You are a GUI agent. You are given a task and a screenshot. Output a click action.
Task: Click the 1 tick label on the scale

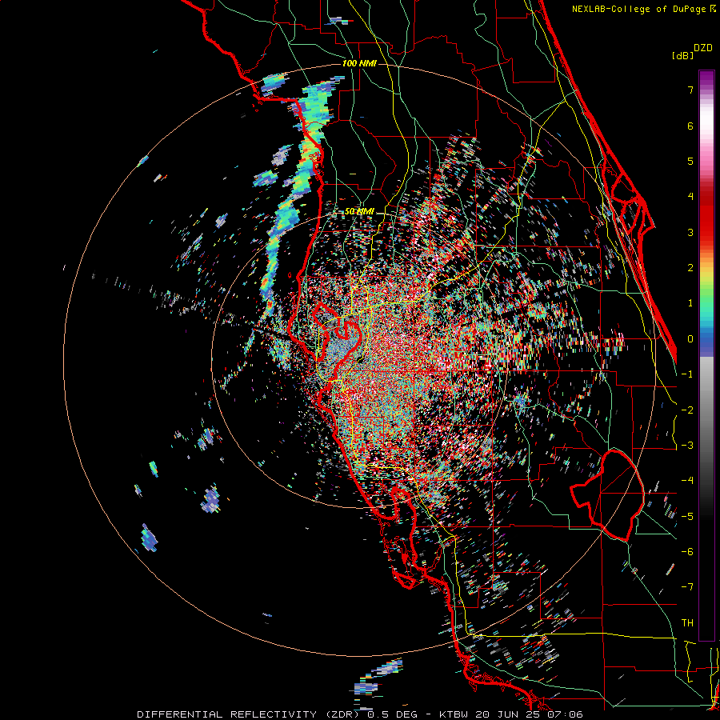690,303
